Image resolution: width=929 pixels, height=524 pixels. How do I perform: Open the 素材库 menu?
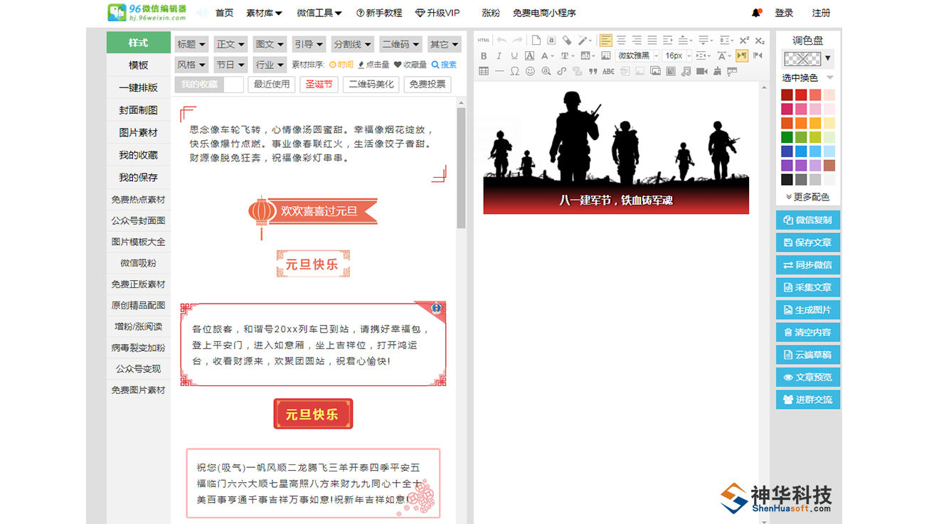[x=264, y=13]
